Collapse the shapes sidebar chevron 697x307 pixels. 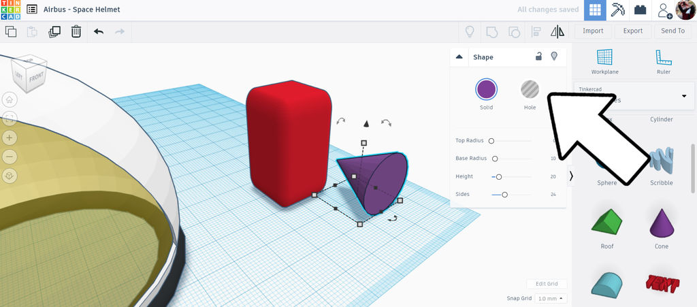pos(571,176)
